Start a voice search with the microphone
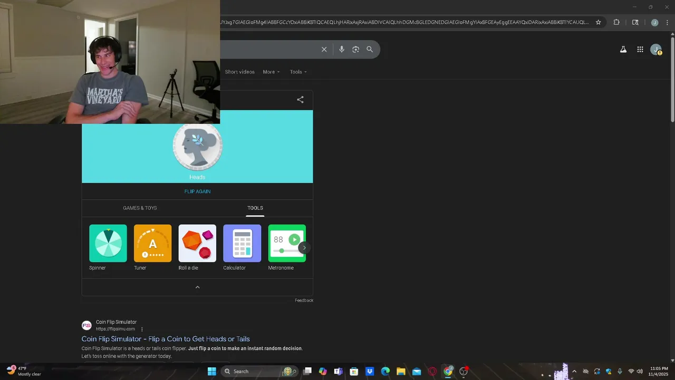 (342, 49)
